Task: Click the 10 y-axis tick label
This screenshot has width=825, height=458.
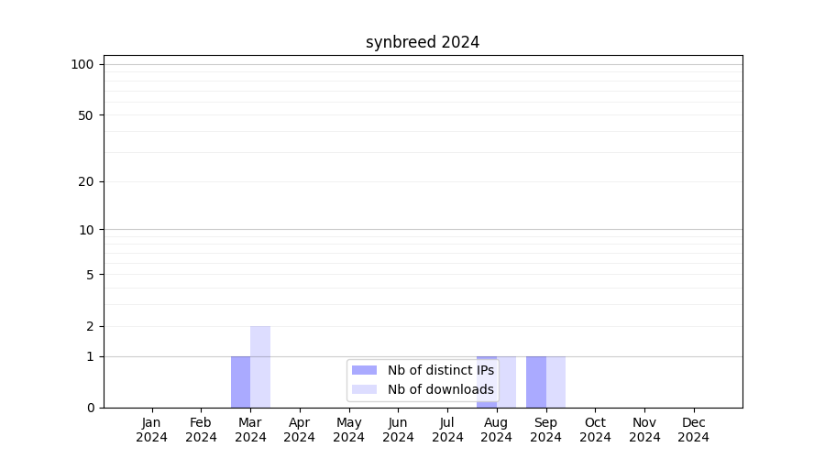Action: tap(86, 230)
